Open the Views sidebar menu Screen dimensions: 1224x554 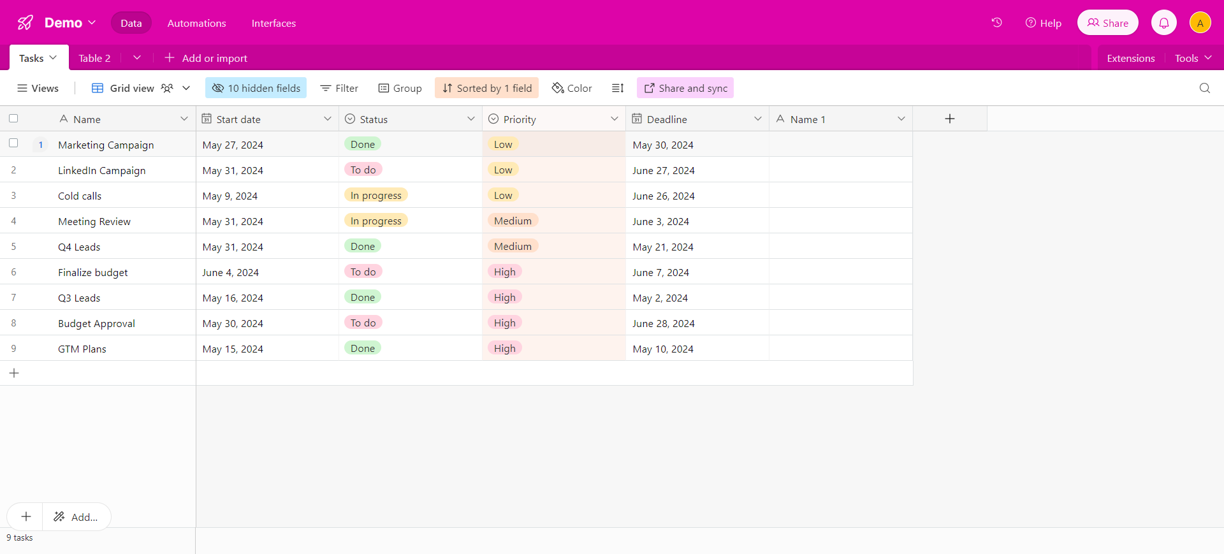point(38,88)
